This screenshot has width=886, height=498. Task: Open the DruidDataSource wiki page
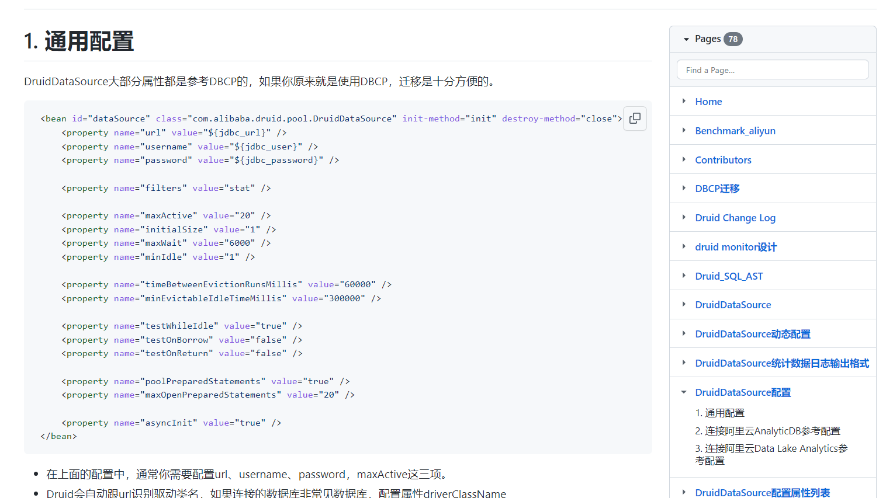[733, 305]
